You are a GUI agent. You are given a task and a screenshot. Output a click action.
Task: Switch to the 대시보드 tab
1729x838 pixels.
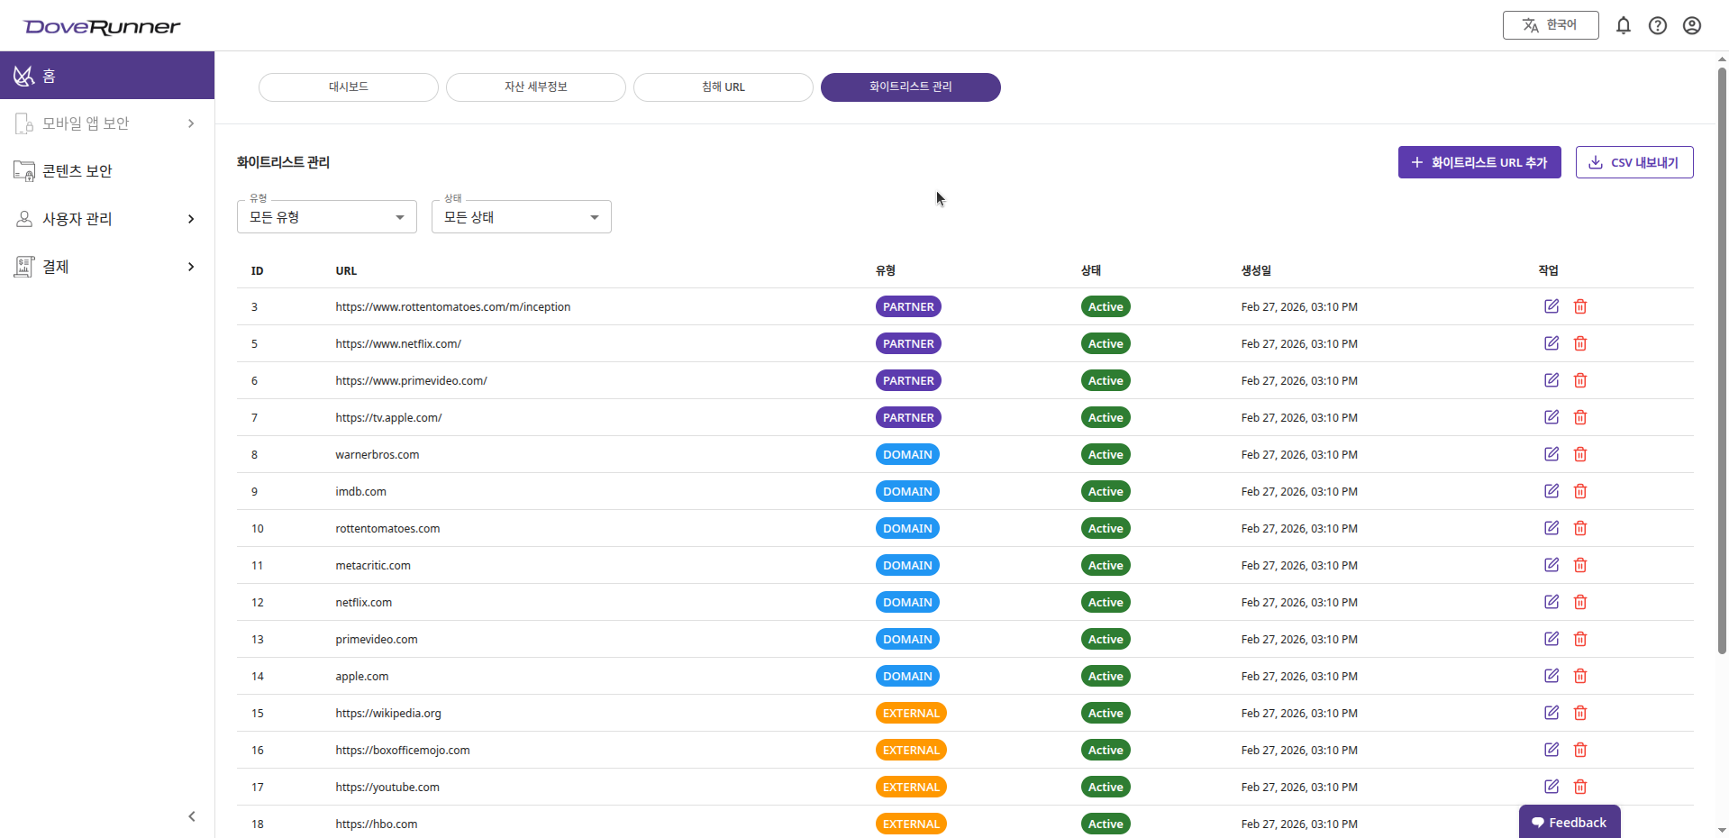point(348,87)
